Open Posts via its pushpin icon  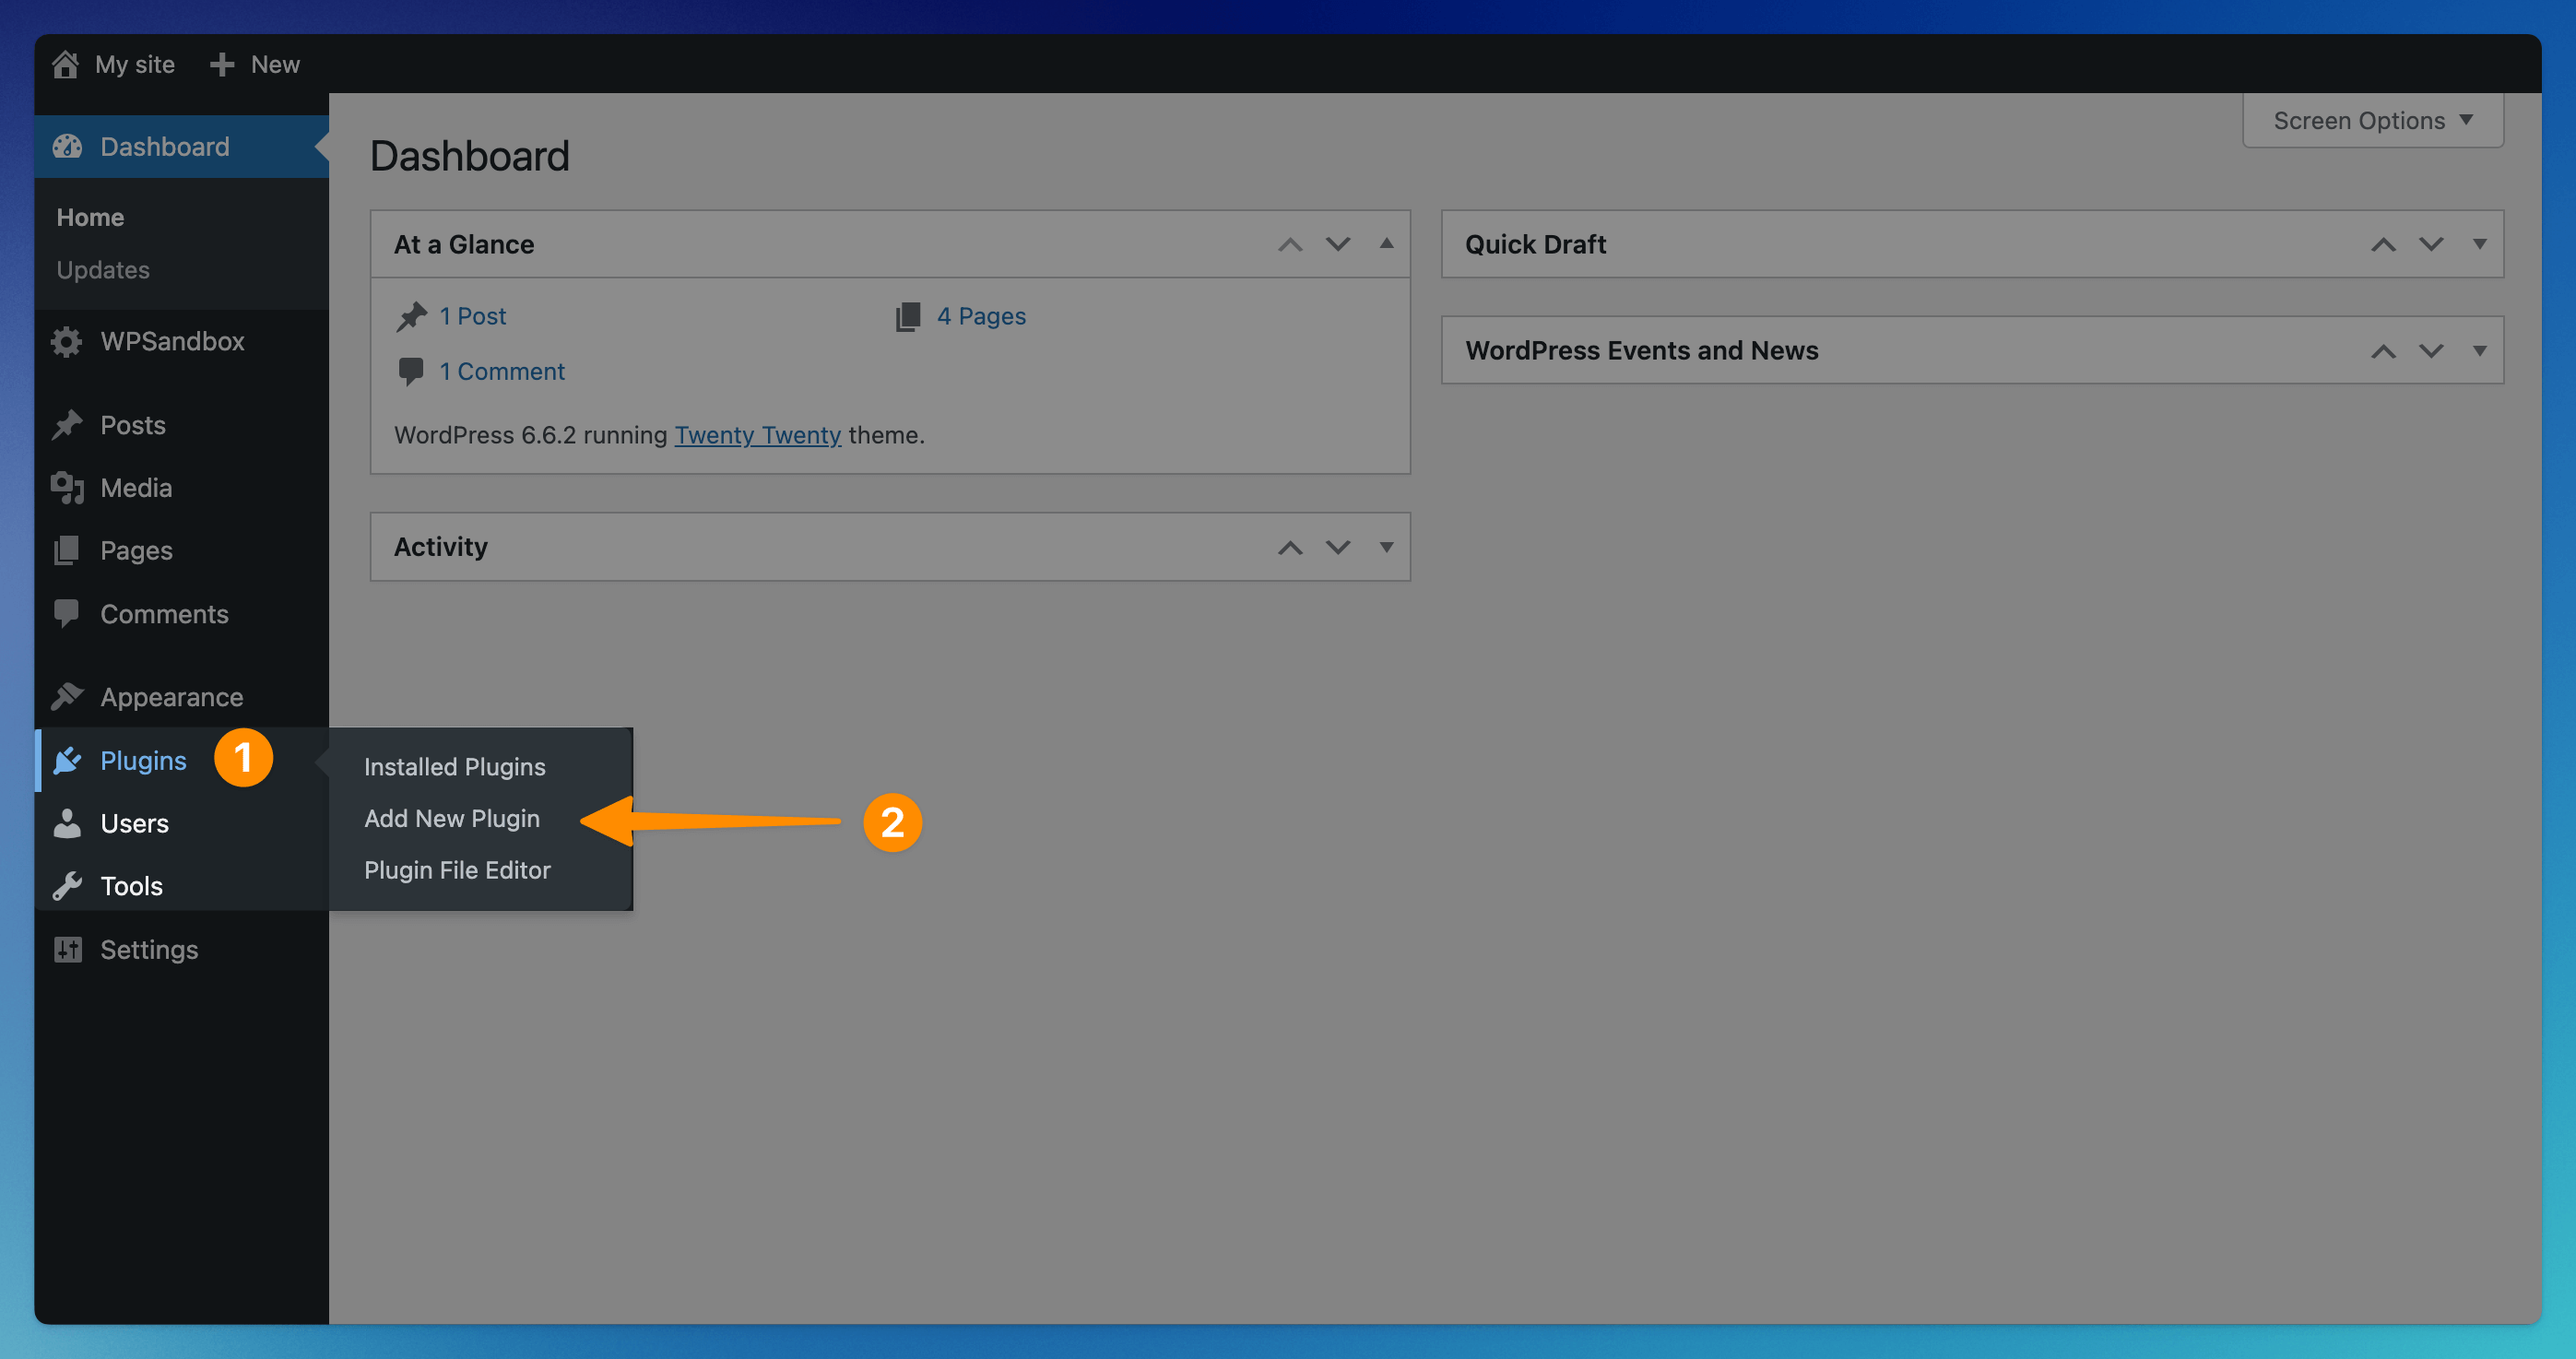(67, 425)
